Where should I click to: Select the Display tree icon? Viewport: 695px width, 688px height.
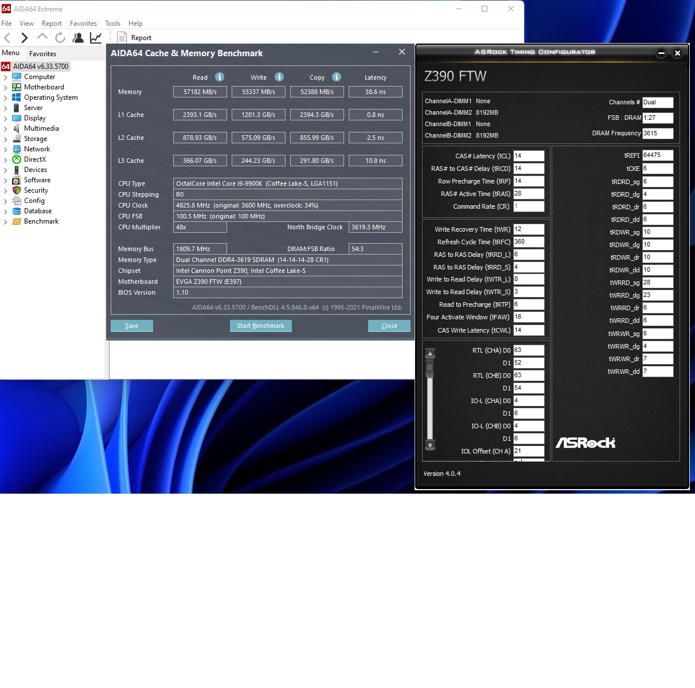tap(17, 118)
